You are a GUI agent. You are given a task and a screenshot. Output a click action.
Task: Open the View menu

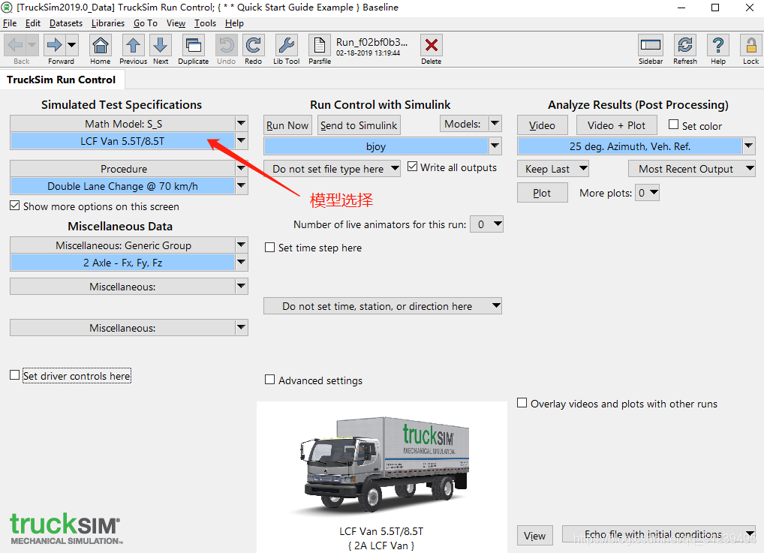[176, 23]
